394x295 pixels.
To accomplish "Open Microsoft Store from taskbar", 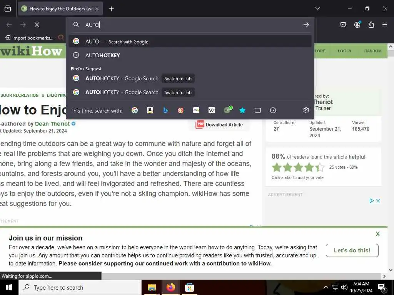I will coord(189,287).
